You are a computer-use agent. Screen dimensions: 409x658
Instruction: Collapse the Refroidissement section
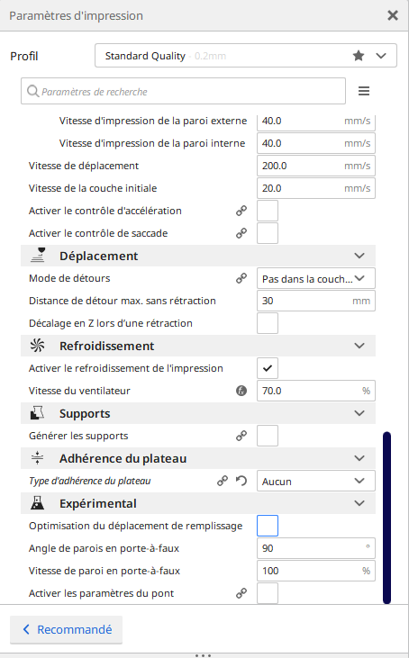(x=198, y=346)
